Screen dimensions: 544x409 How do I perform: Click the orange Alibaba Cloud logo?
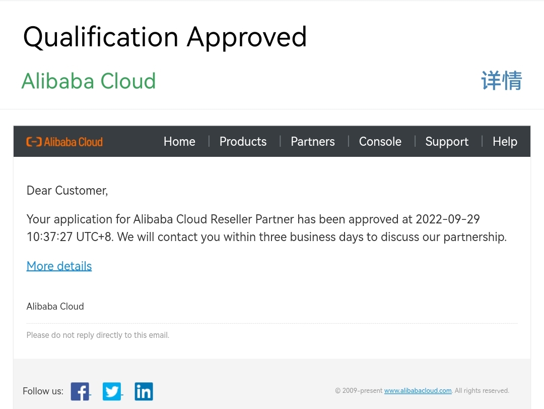(x=64, y=142)
